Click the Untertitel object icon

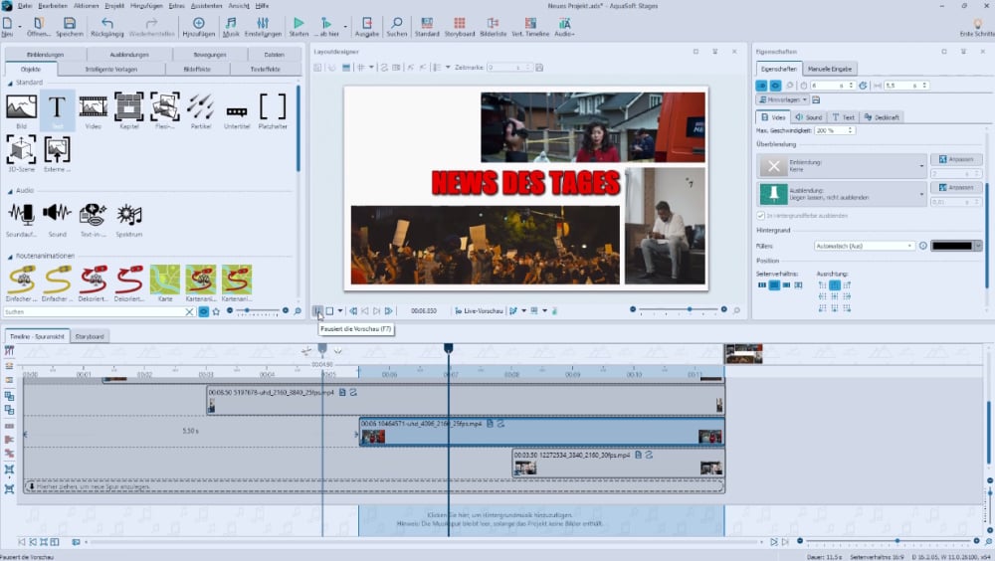[236, 107]
